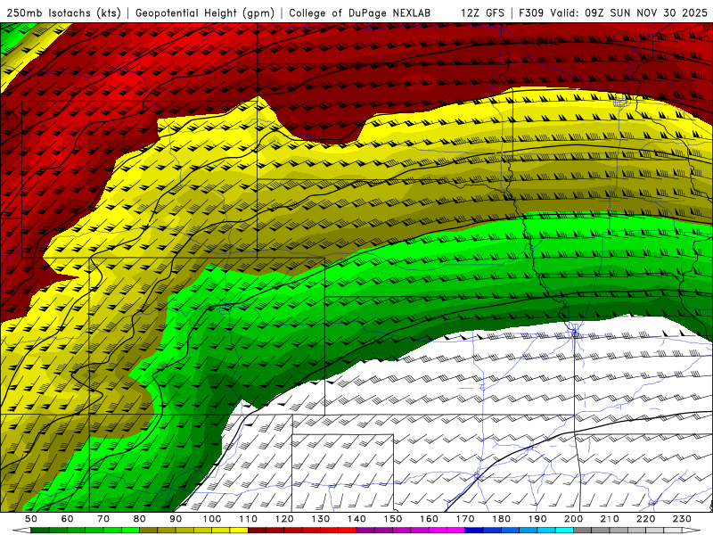Click the bright red swatch just before 140

348,531
